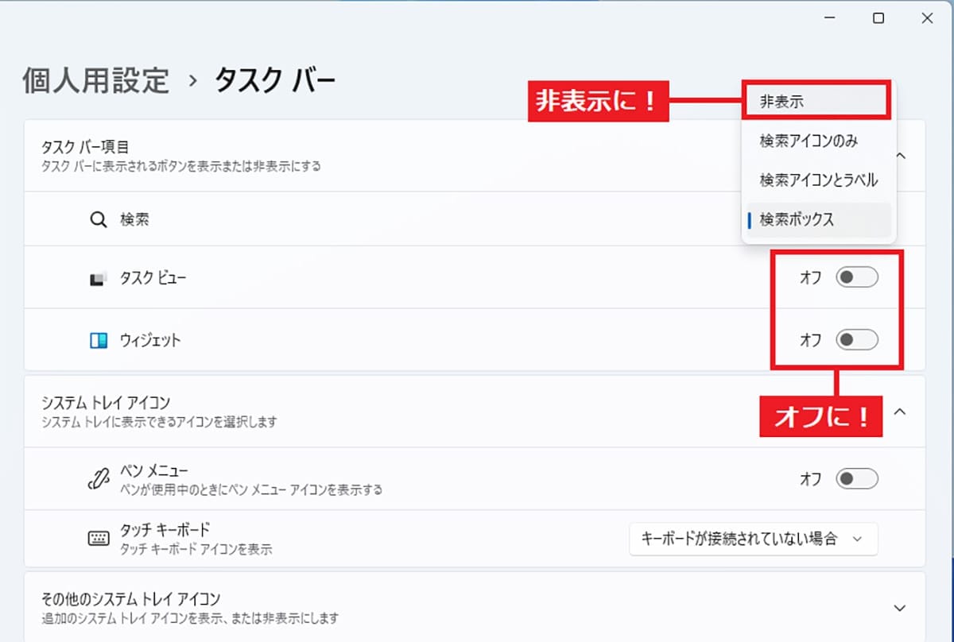Click the Widgets icon
The image size is (954, 642).
click(97, 340)
